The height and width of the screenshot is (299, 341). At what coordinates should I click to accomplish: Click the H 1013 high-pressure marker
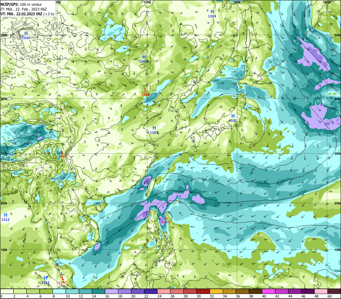tap(45, 280)
